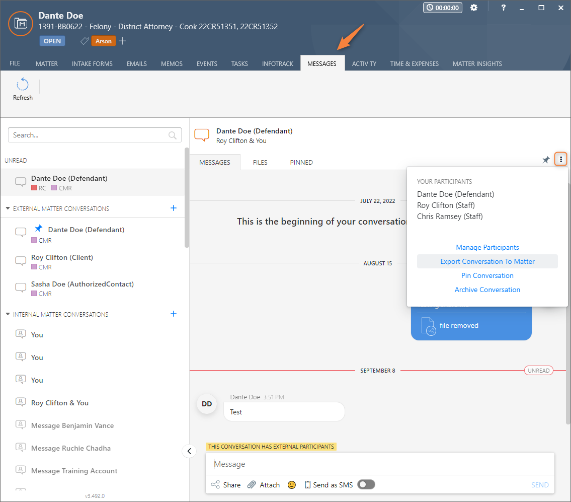Collapse External Matter Conversations section
This screenshot has width=571, height=502.
(x=8, y=208)
